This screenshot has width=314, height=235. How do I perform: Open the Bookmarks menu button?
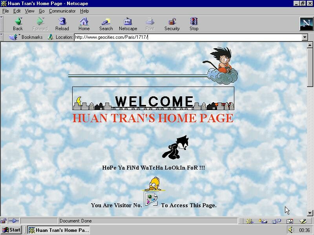point(26,37)
